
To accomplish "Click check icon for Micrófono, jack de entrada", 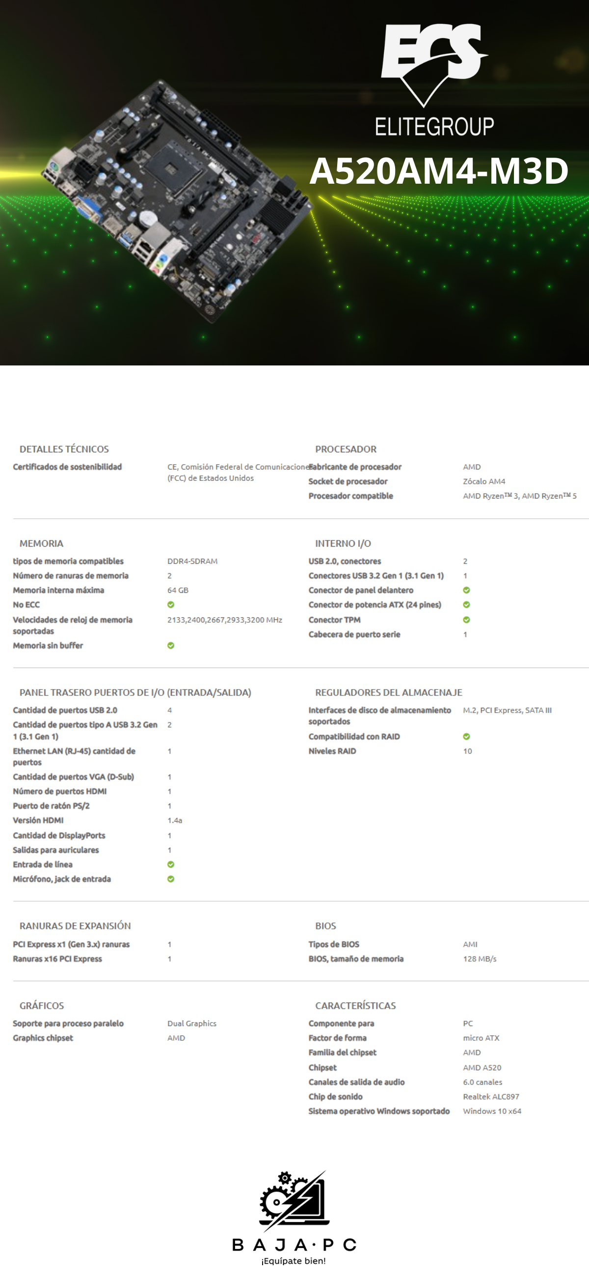I will 171,879.
